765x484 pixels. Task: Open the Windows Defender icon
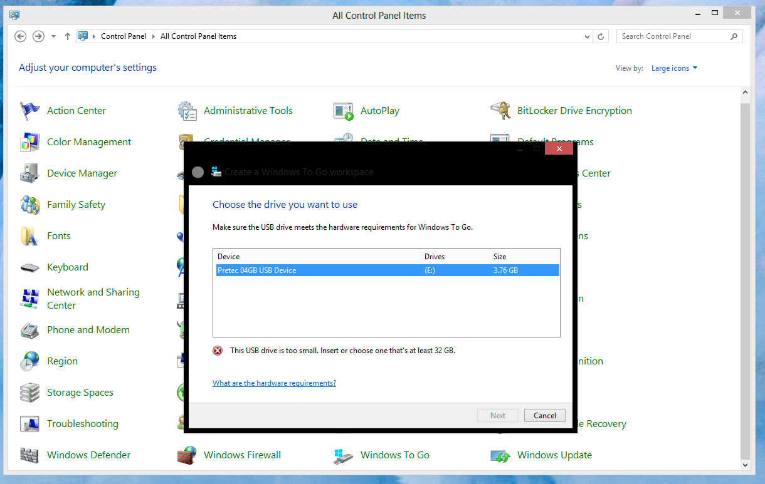click(x=30, y=455)
